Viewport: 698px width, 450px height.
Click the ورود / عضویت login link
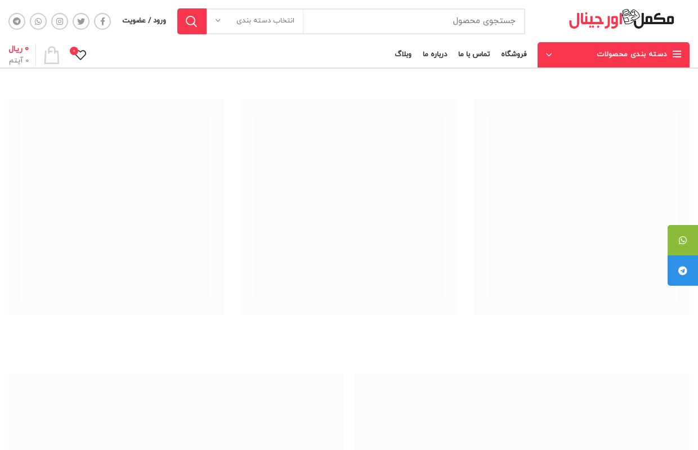[x=144, y=21]
